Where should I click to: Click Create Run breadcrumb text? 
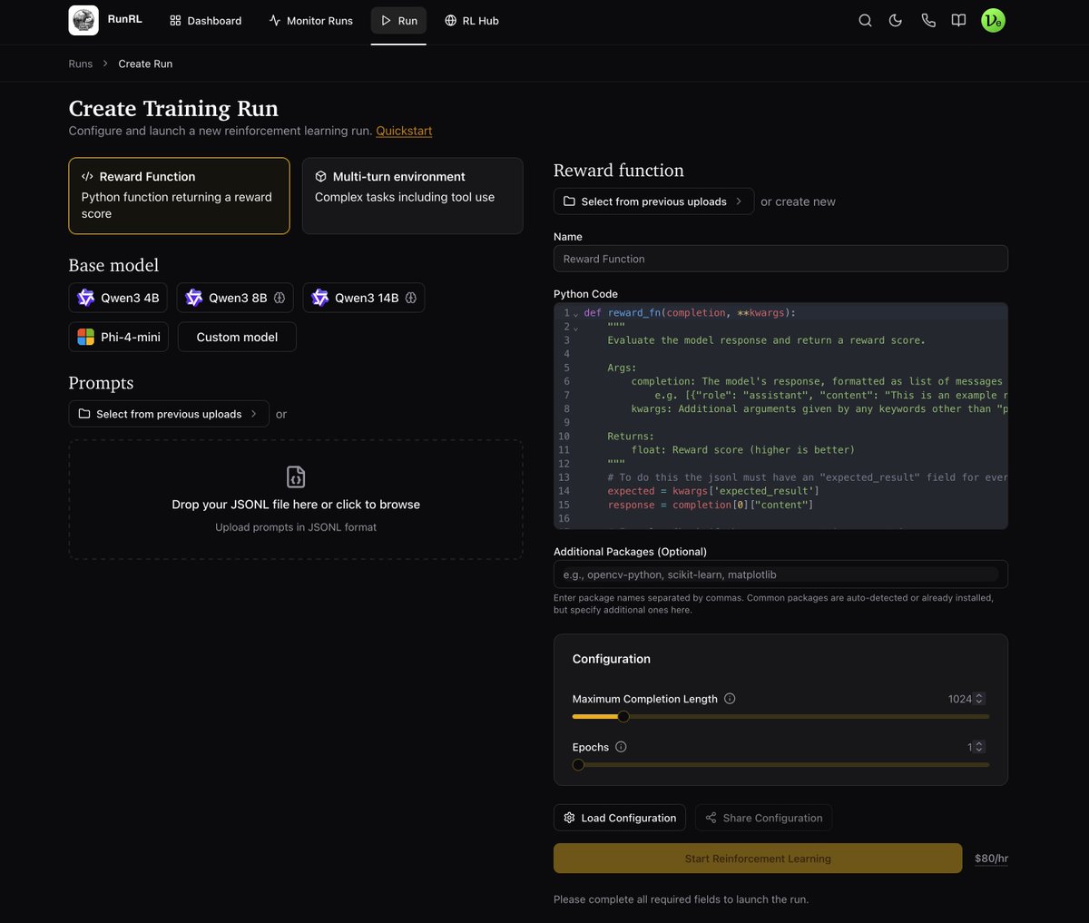click(145, 64)
